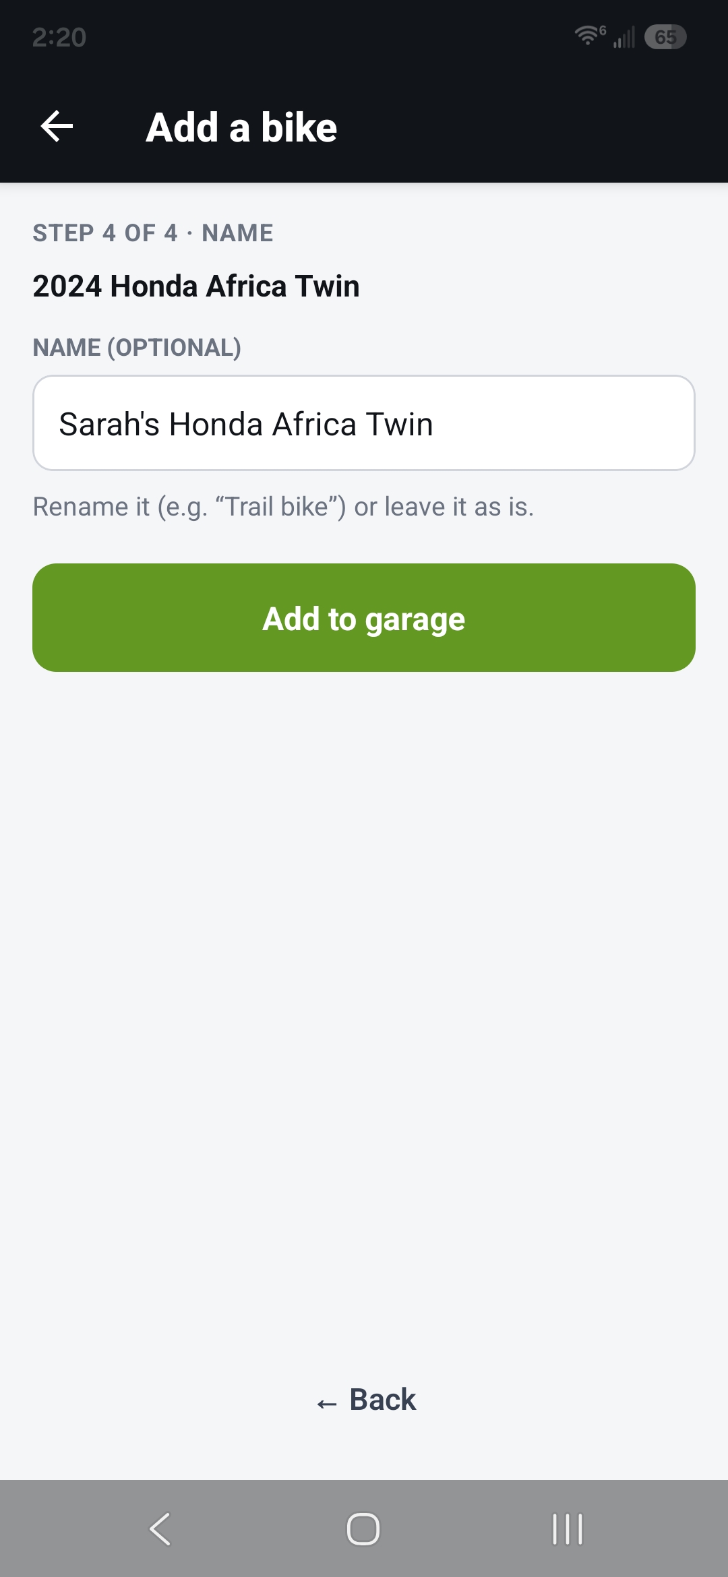Click the NAME (OPTIONAL) field label

pos(137,348)
